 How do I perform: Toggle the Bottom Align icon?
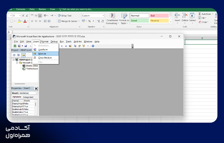40,16
